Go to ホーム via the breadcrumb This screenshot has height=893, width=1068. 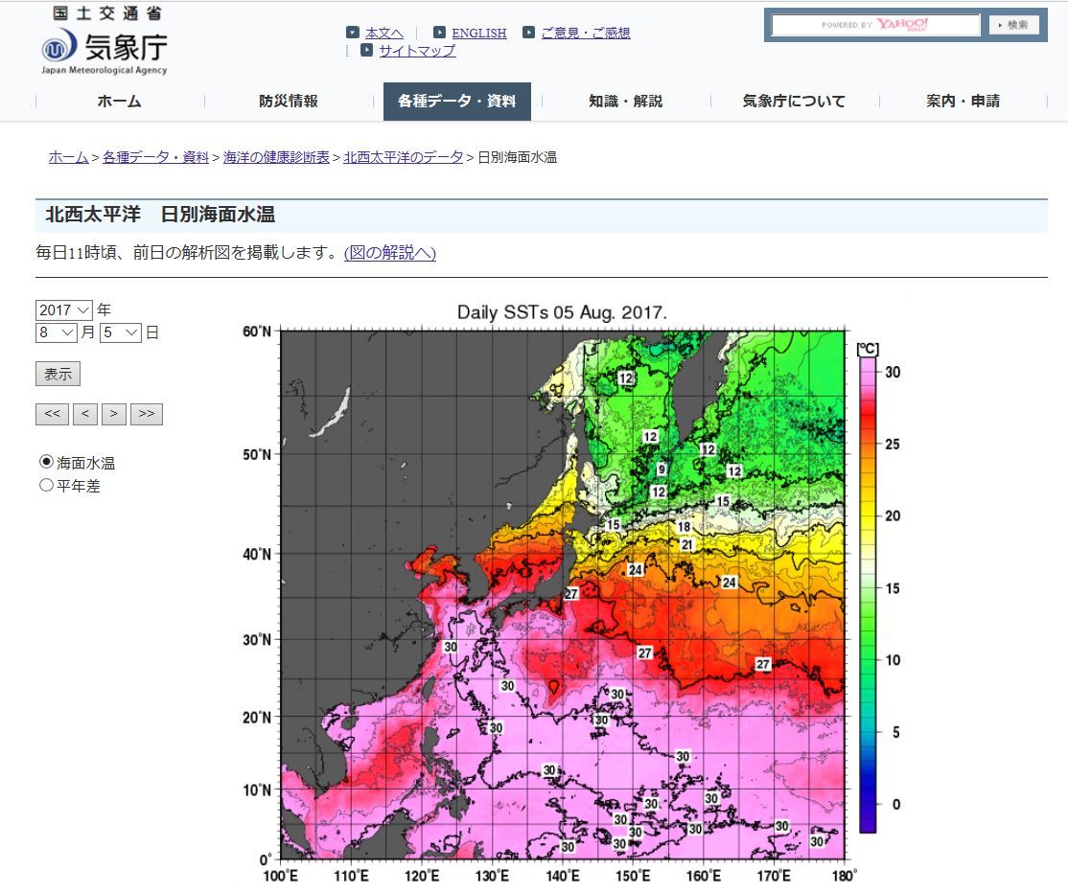68,157
